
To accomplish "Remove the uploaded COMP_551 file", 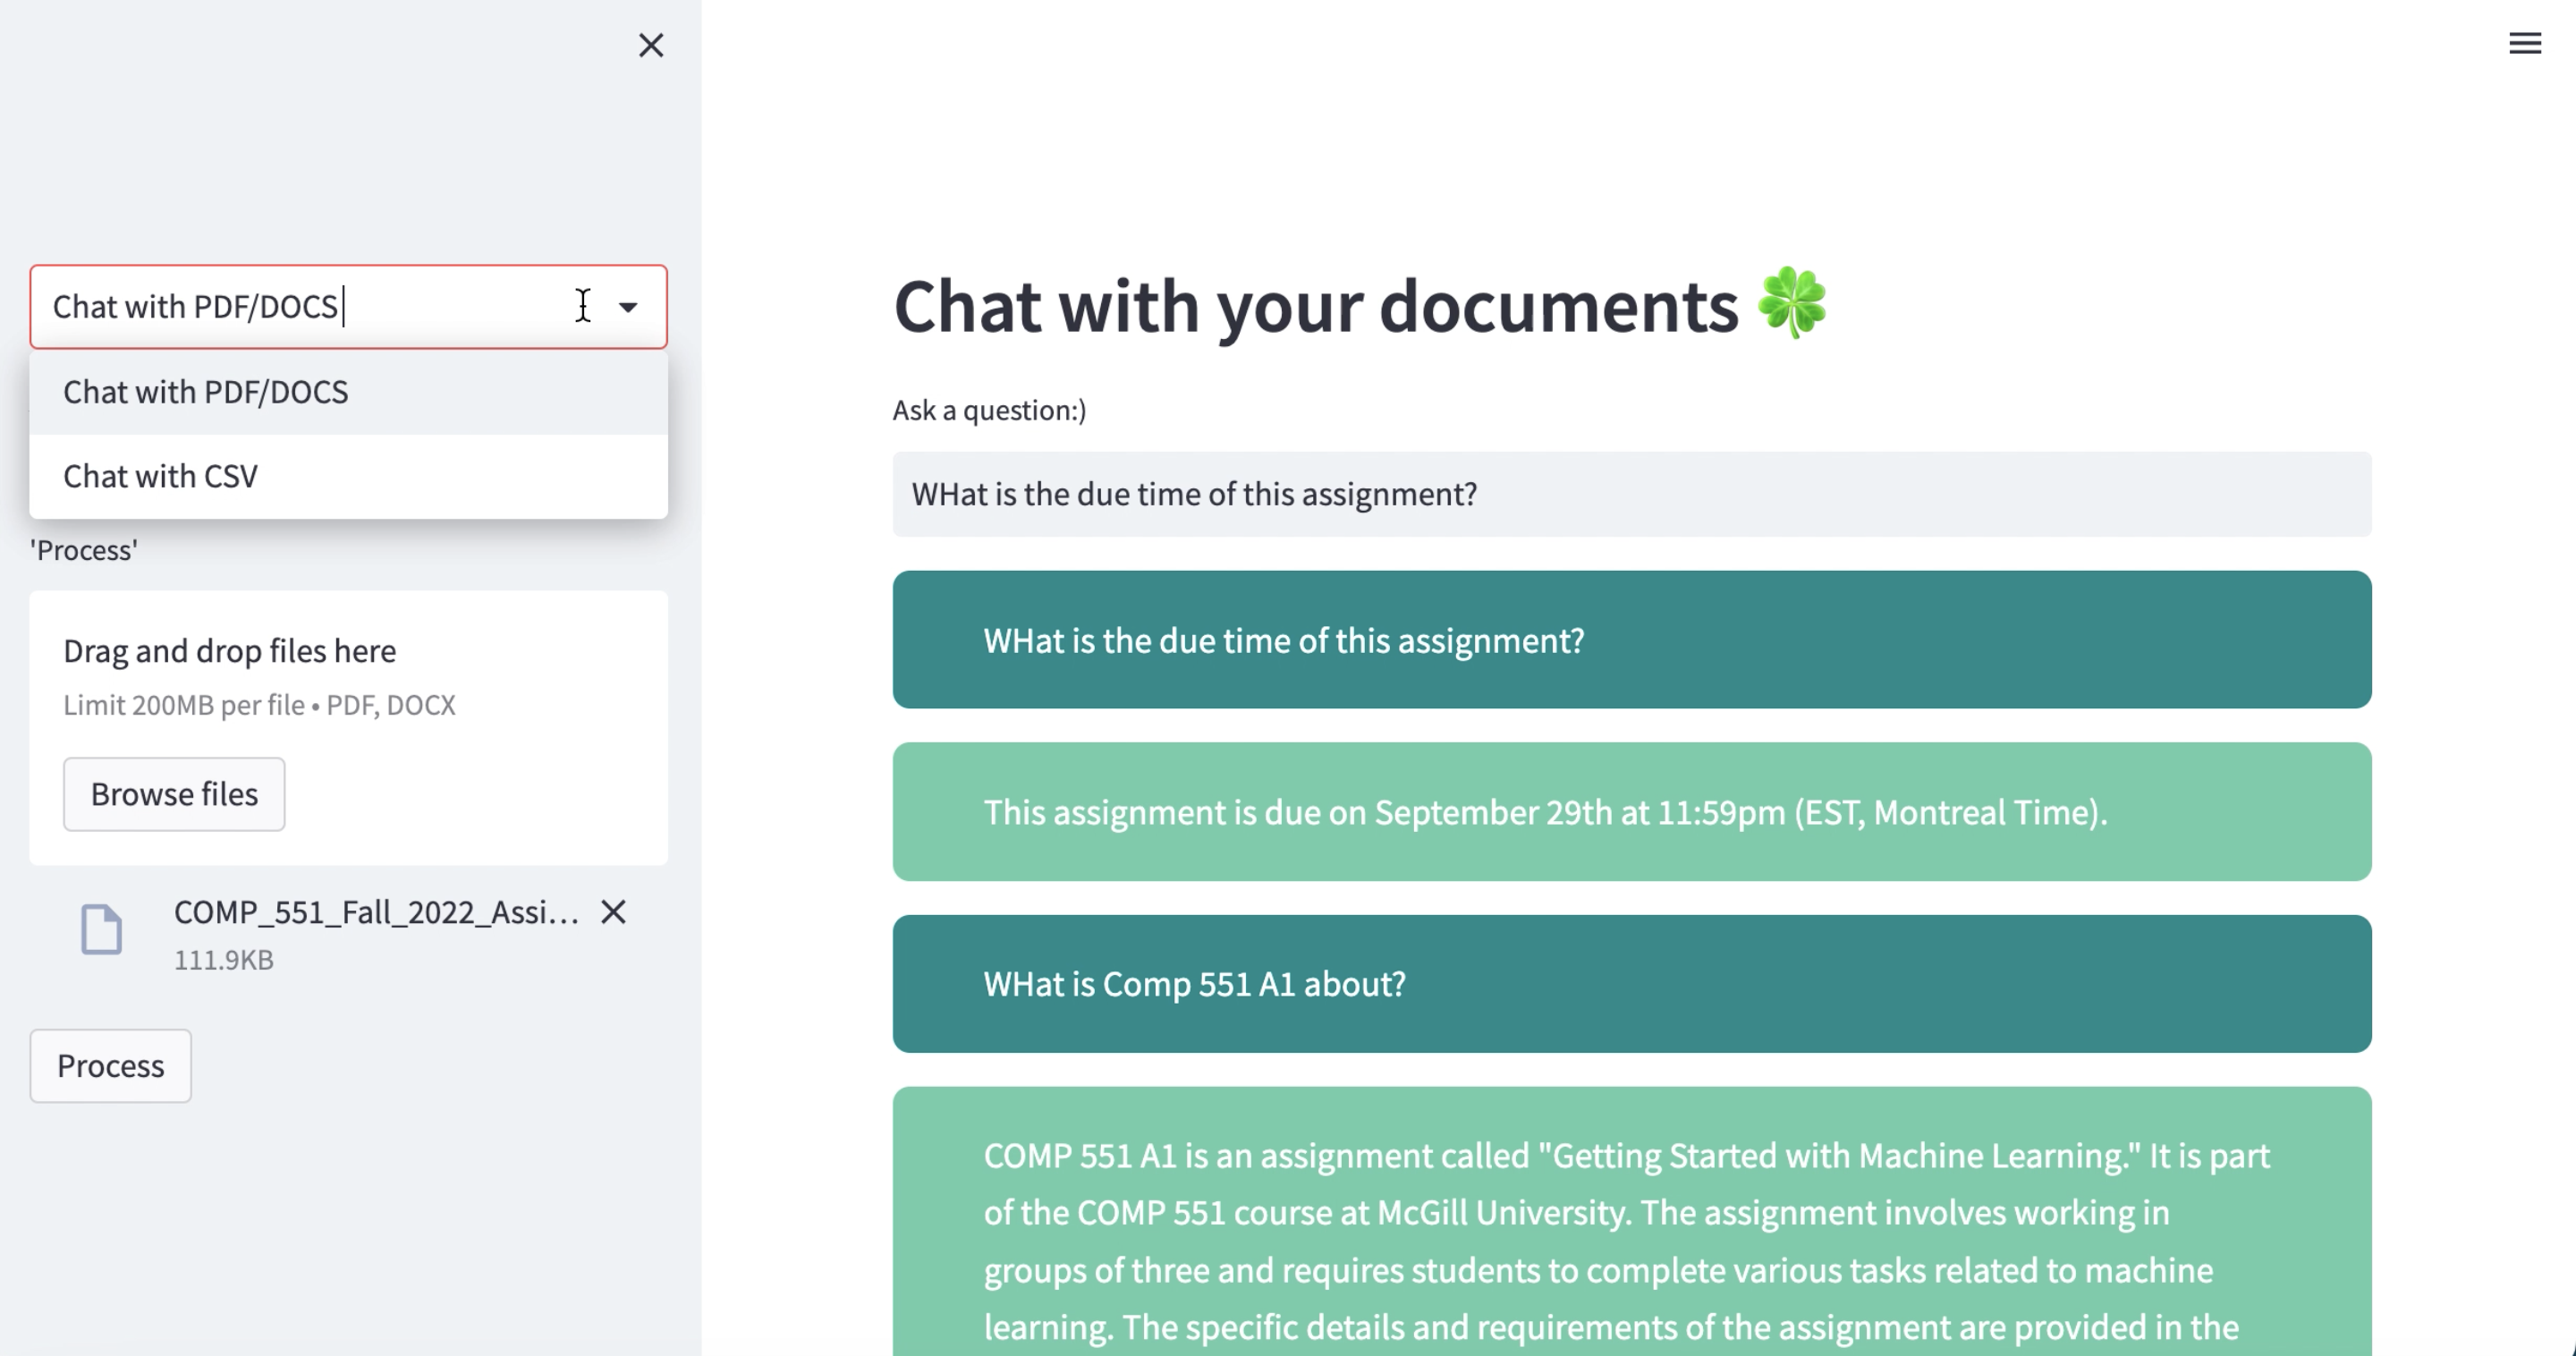I will (x=613, y=911).
